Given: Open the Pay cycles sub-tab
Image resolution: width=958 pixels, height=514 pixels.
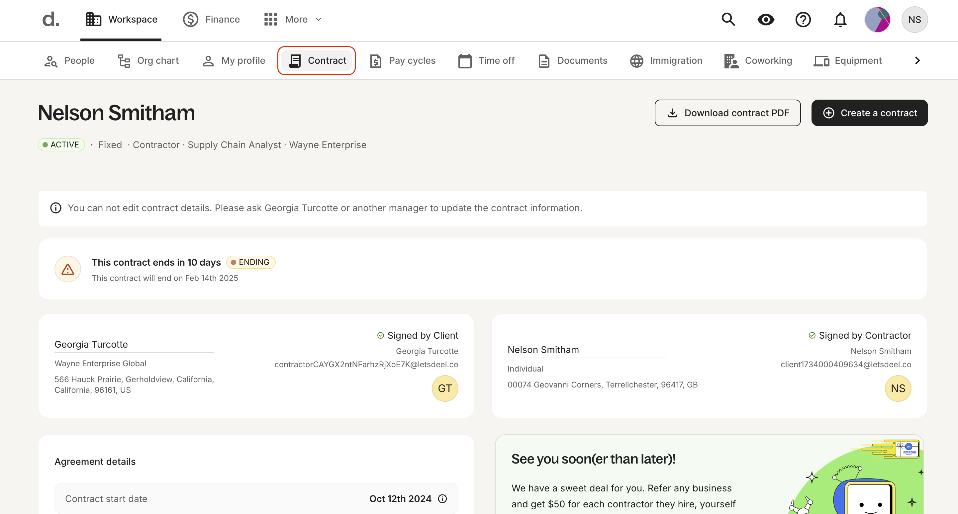Looking at the screenshot, I should 402,60.
